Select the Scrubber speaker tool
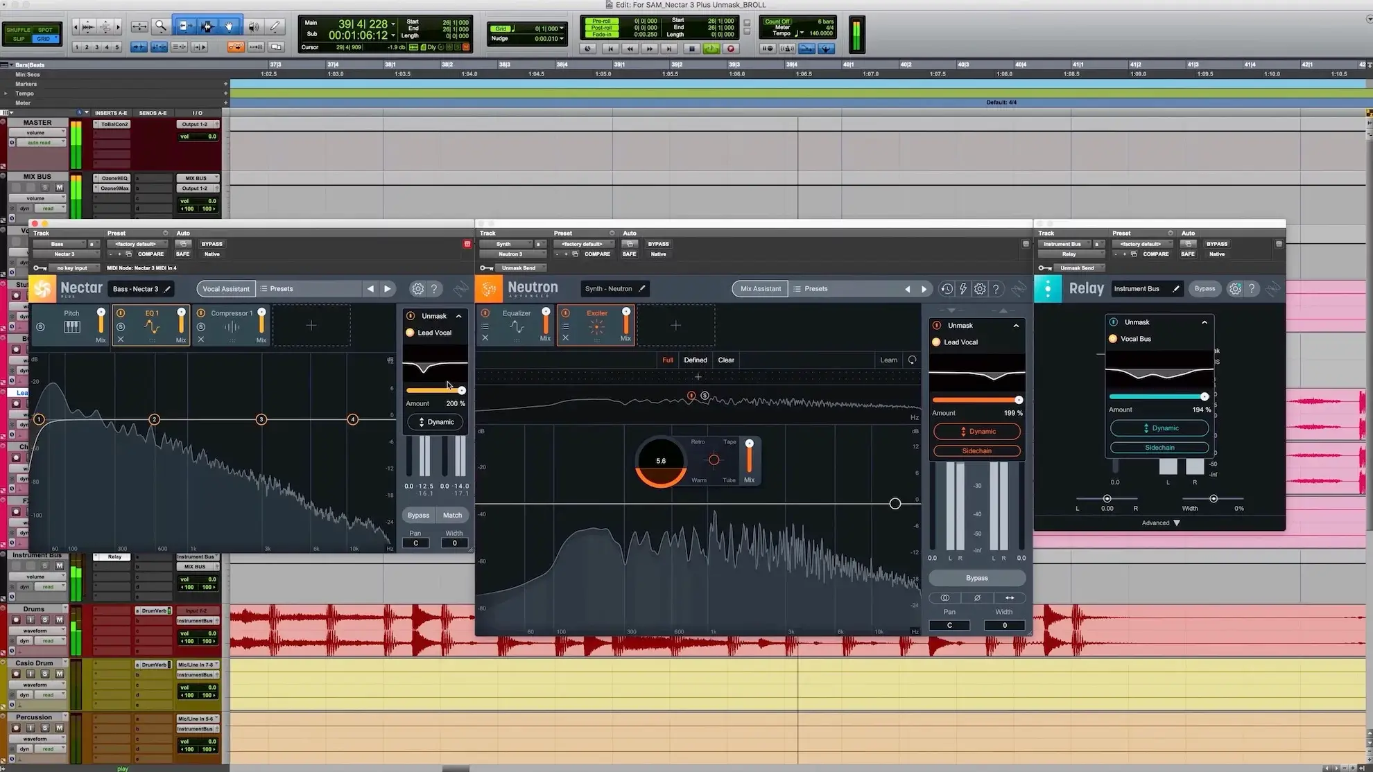Image resolution: width=1373 pixels, height=772 pixels. pyautogui.click(x=254, y=26)
